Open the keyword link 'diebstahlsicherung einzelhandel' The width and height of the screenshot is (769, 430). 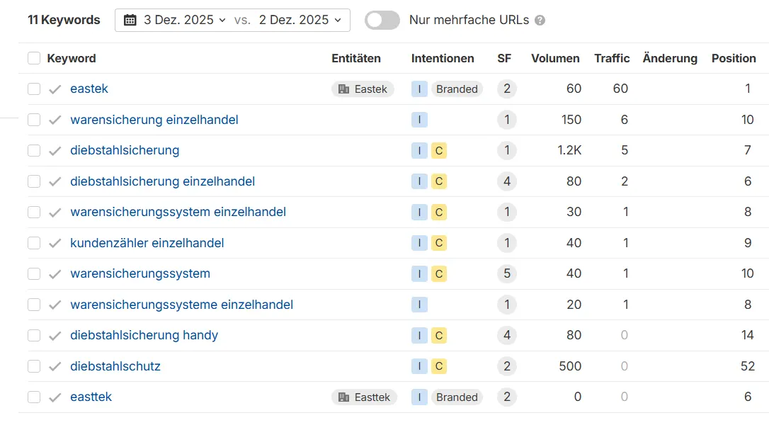tap(162, 181)
